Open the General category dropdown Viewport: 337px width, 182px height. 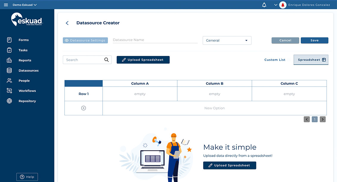[227, 40]
